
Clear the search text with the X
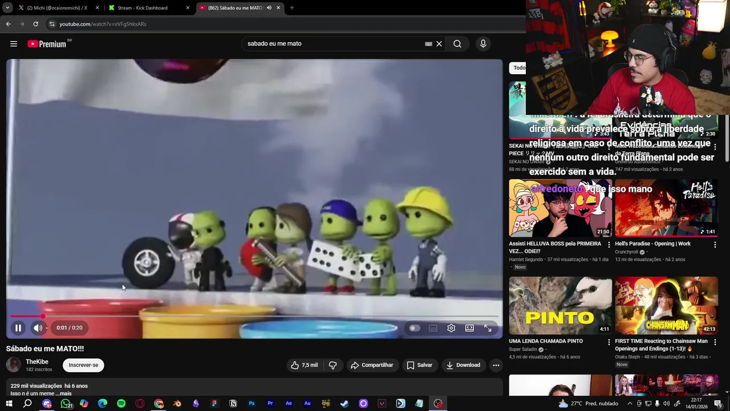pos(439,43)
